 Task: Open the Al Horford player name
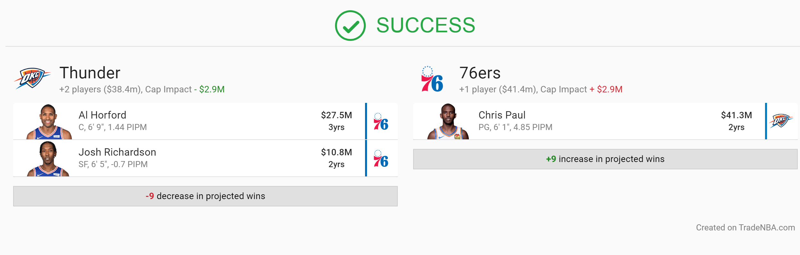(103, 115)
